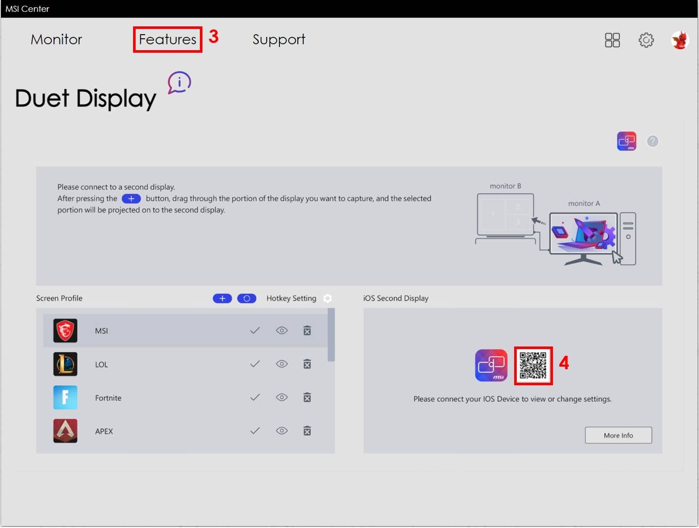
Task: Show preview of the MSI profile
Action: [x=282, y=330]
